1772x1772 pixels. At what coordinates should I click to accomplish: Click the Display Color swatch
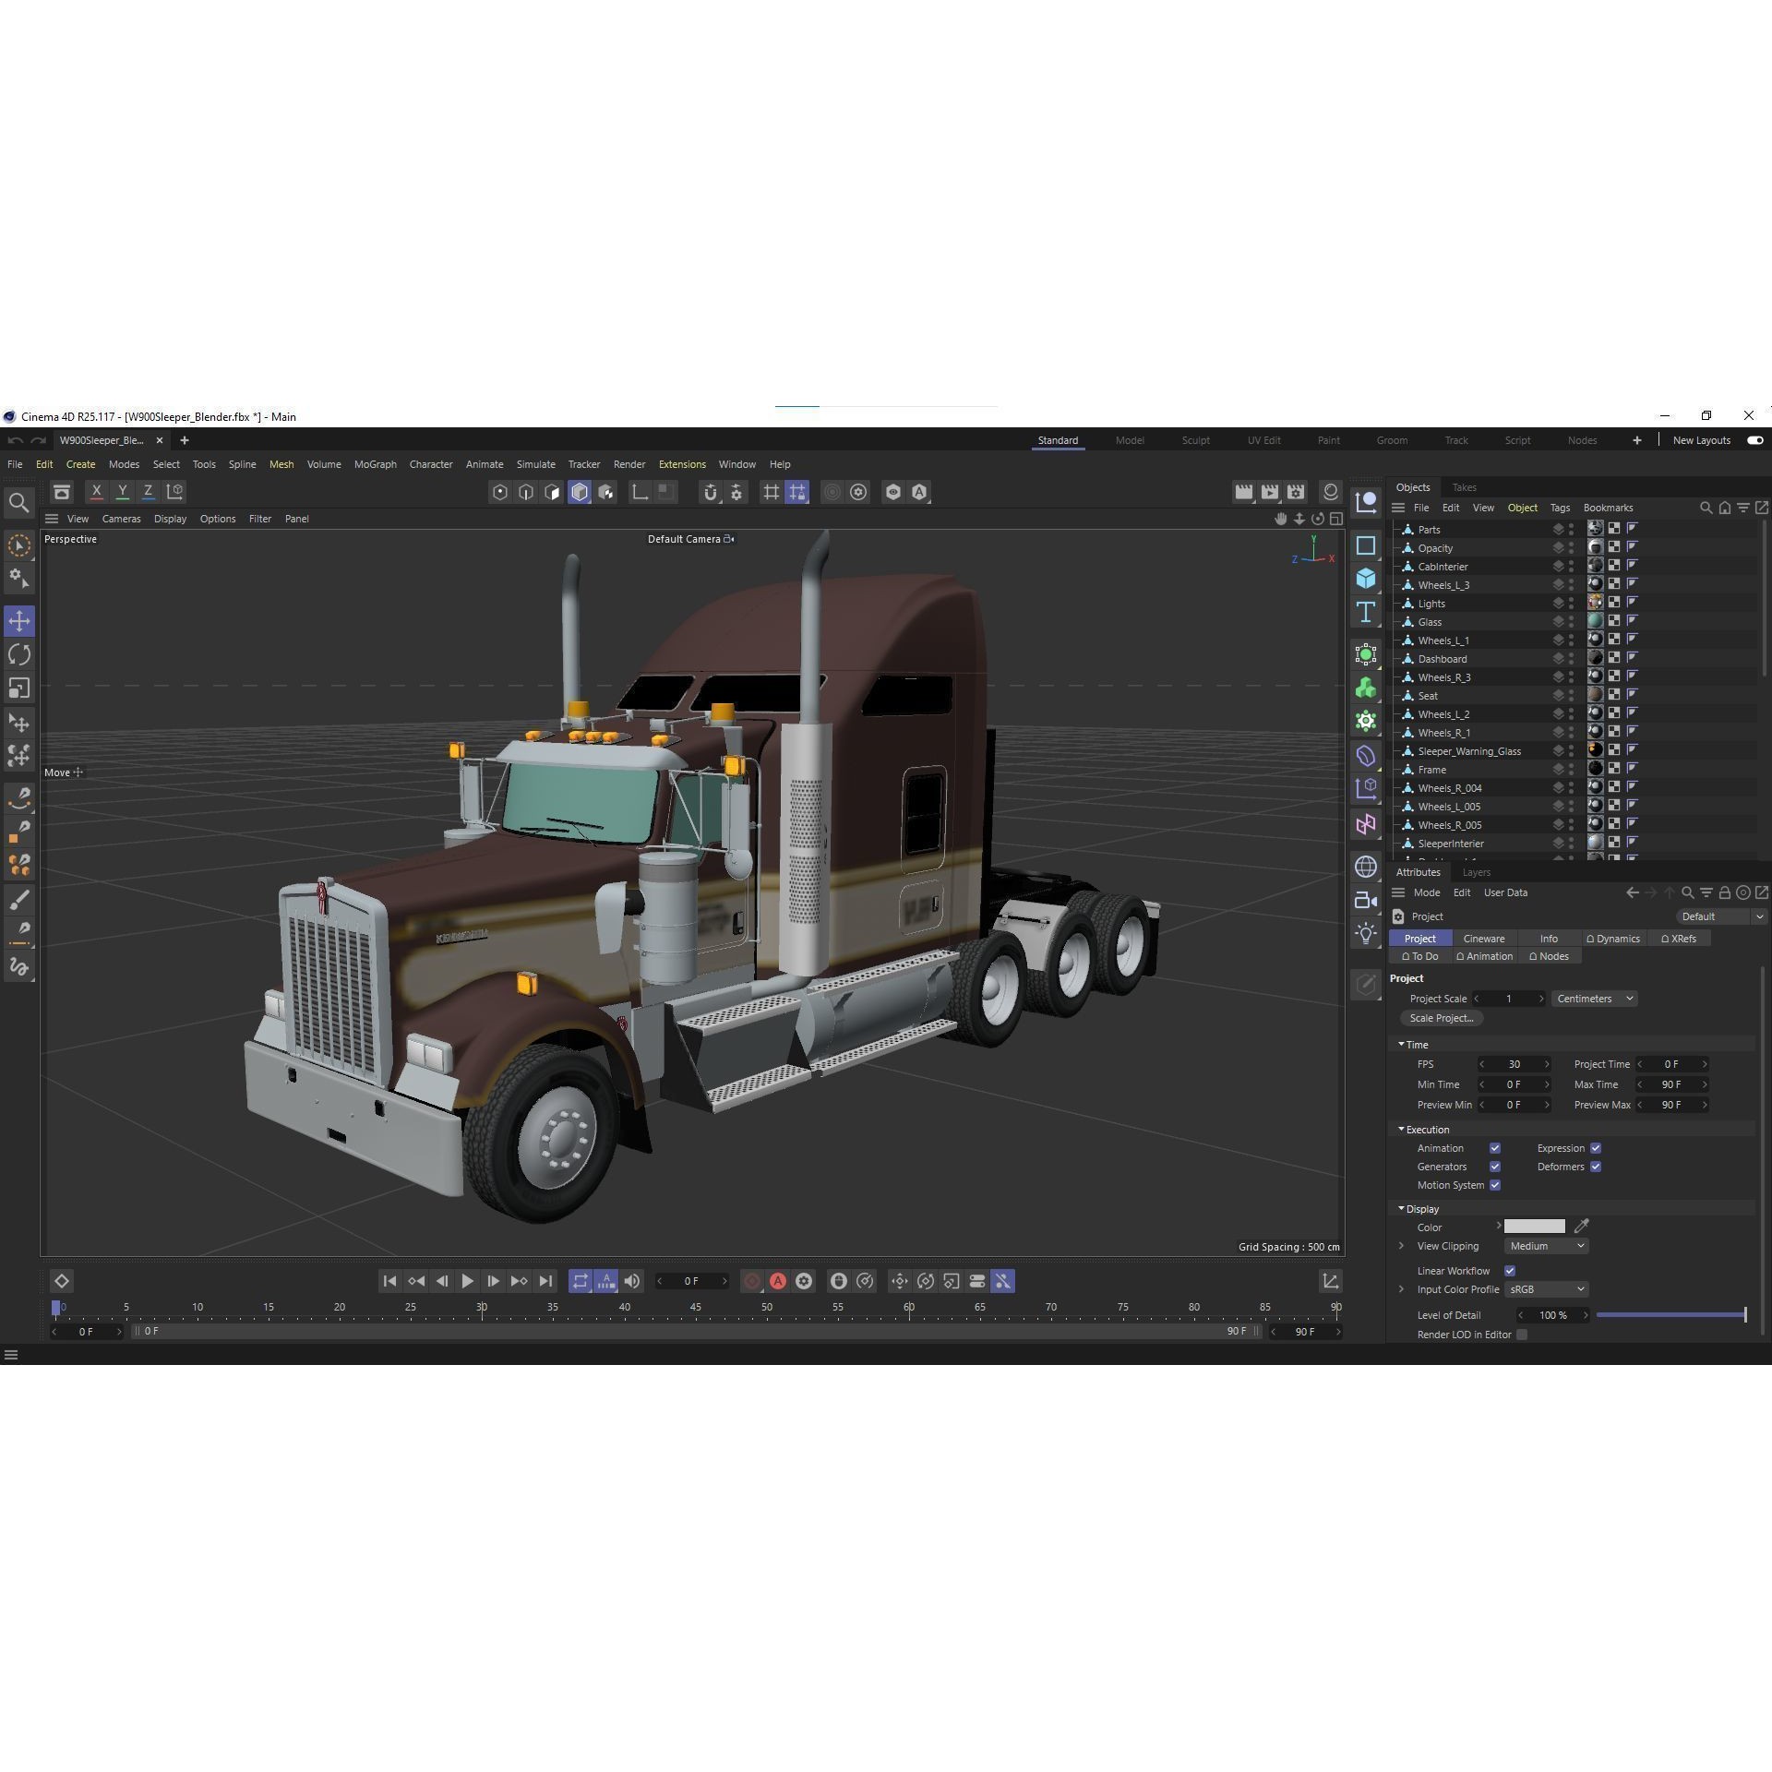[1534, 1227]
